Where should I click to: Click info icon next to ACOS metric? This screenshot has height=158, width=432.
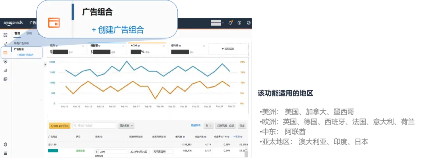[x=138, y=46]
